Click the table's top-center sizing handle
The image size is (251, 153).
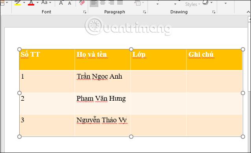(131, 49)
